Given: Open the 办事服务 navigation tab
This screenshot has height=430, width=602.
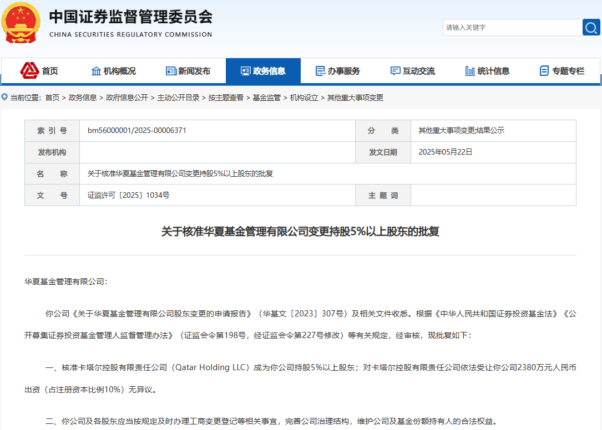Looking at the screenshot, I should pyautogui.click(x=338, y=71).
